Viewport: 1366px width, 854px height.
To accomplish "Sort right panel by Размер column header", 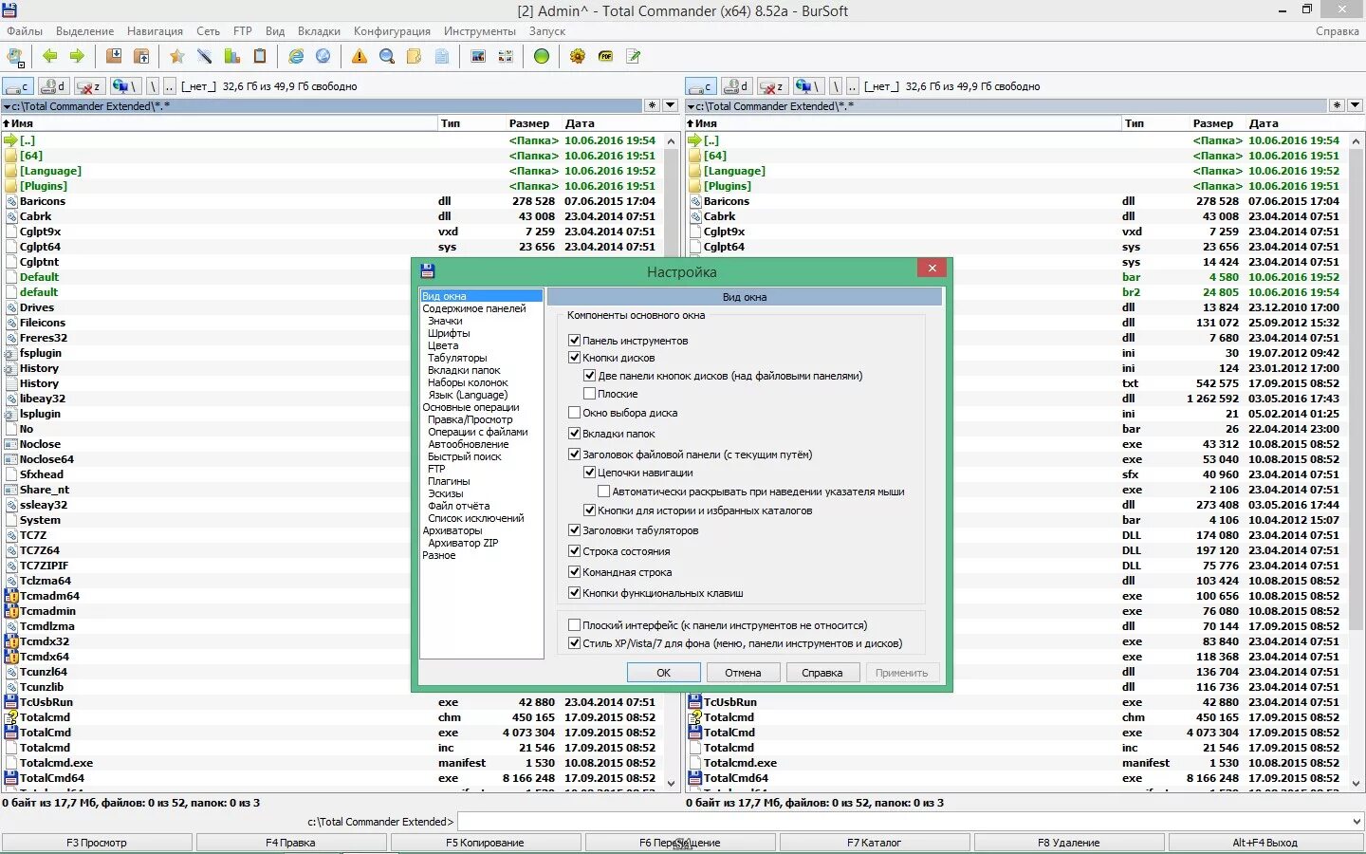I will click(x=1213, y=123).
